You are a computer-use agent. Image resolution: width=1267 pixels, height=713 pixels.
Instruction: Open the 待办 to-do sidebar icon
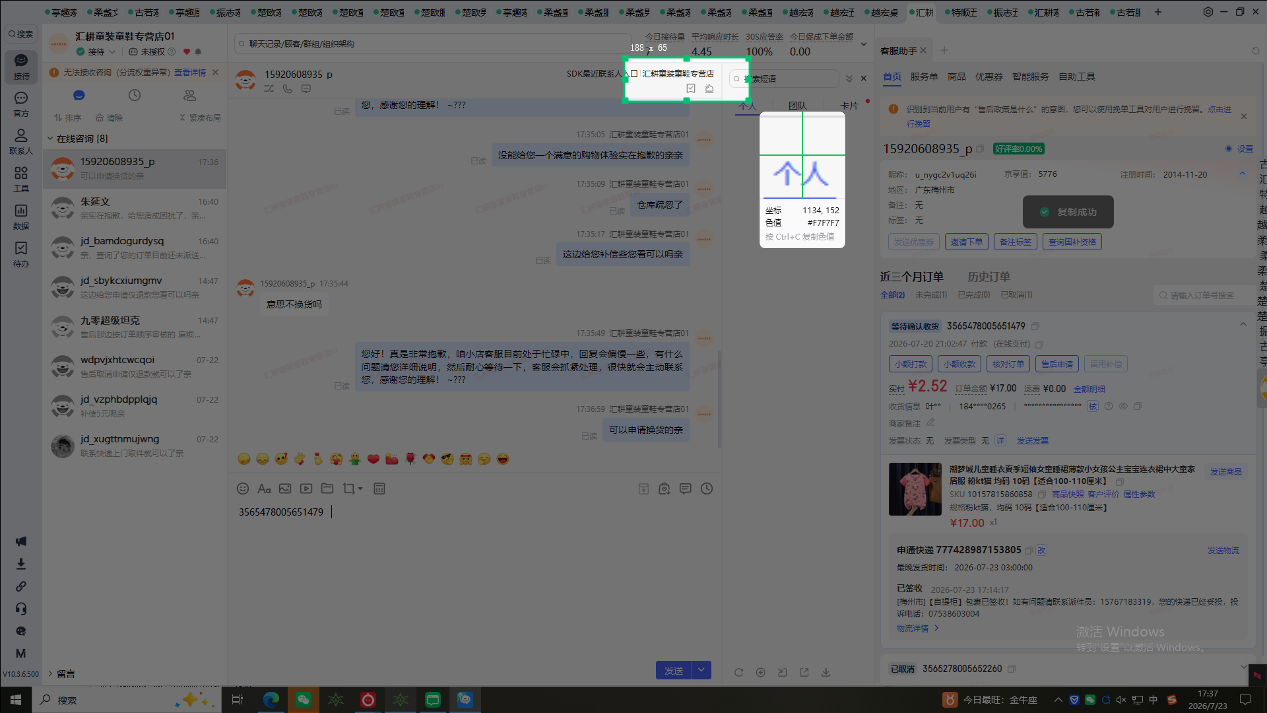(x=21, y=254)
